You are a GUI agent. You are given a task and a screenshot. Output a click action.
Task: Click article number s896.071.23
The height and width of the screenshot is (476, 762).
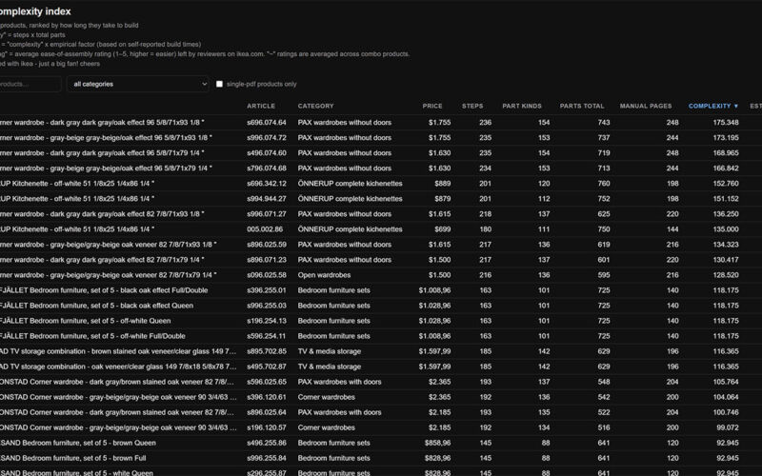pos(267,260)
